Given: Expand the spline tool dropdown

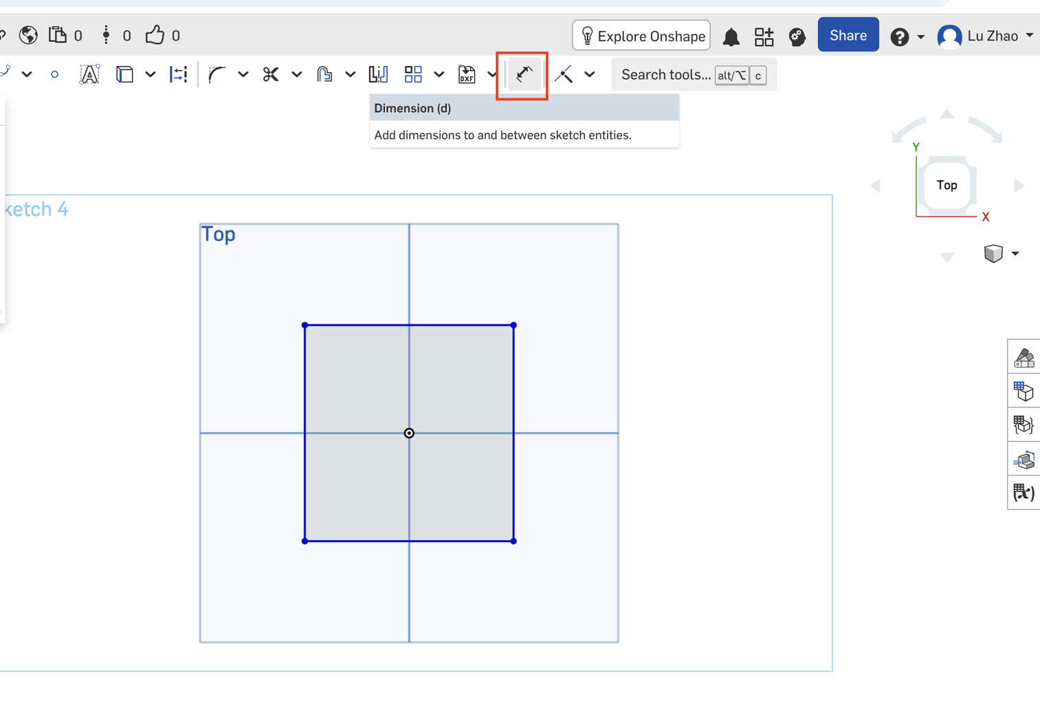Looking at the screenshot, I should (27, 74).
